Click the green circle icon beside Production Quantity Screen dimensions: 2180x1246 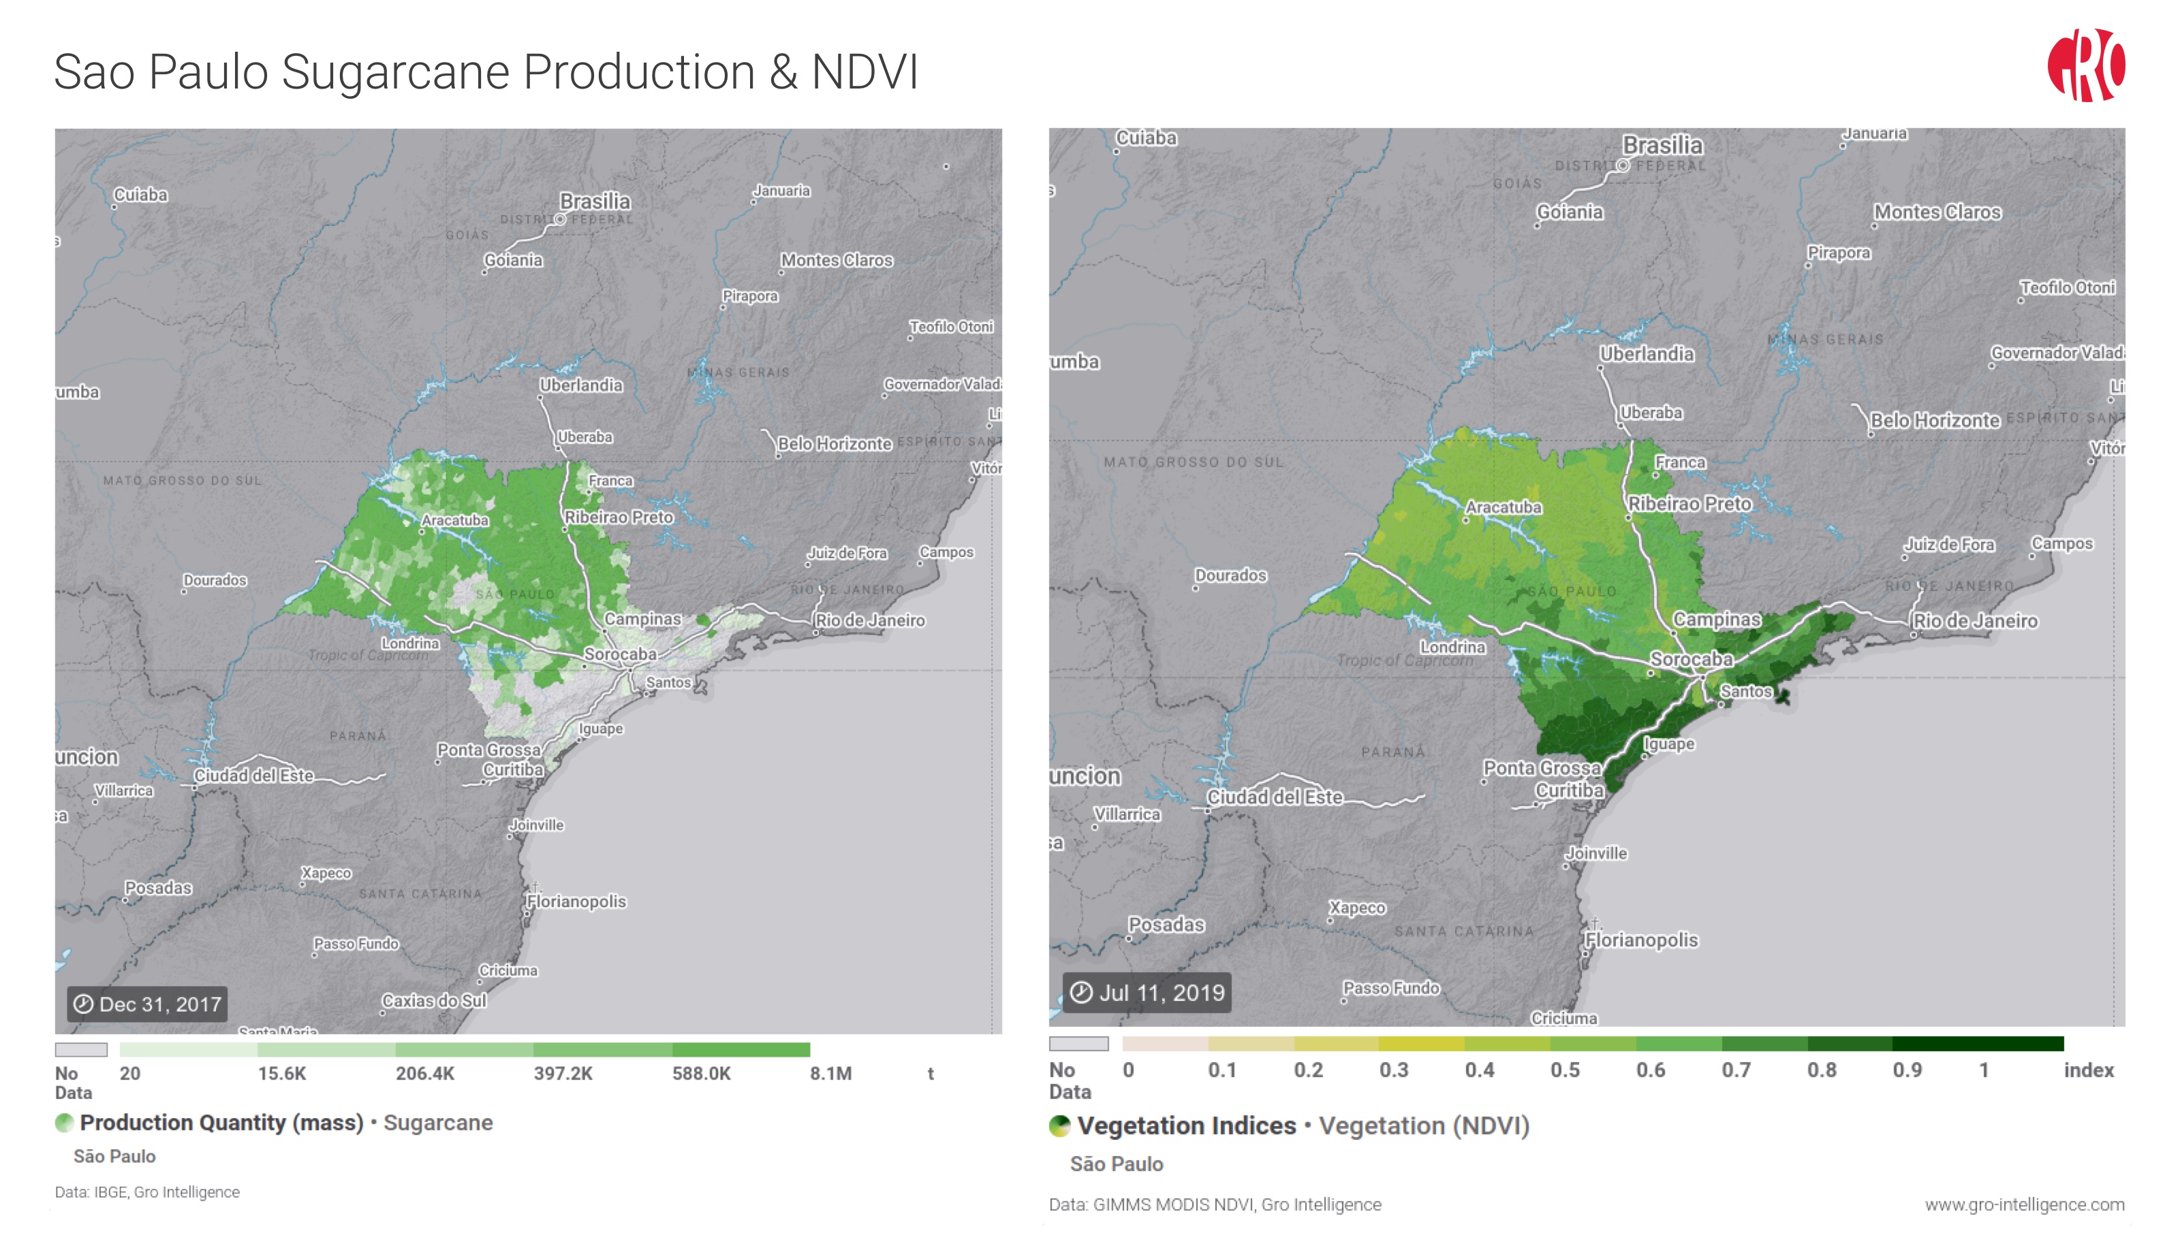64,1123
